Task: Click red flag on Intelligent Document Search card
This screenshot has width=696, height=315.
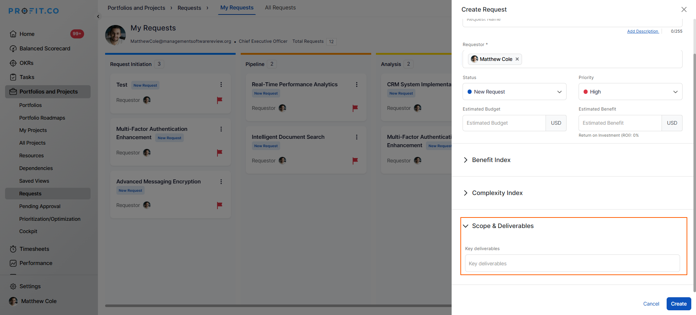Action: pyautogui.click(x=355, y=161)
